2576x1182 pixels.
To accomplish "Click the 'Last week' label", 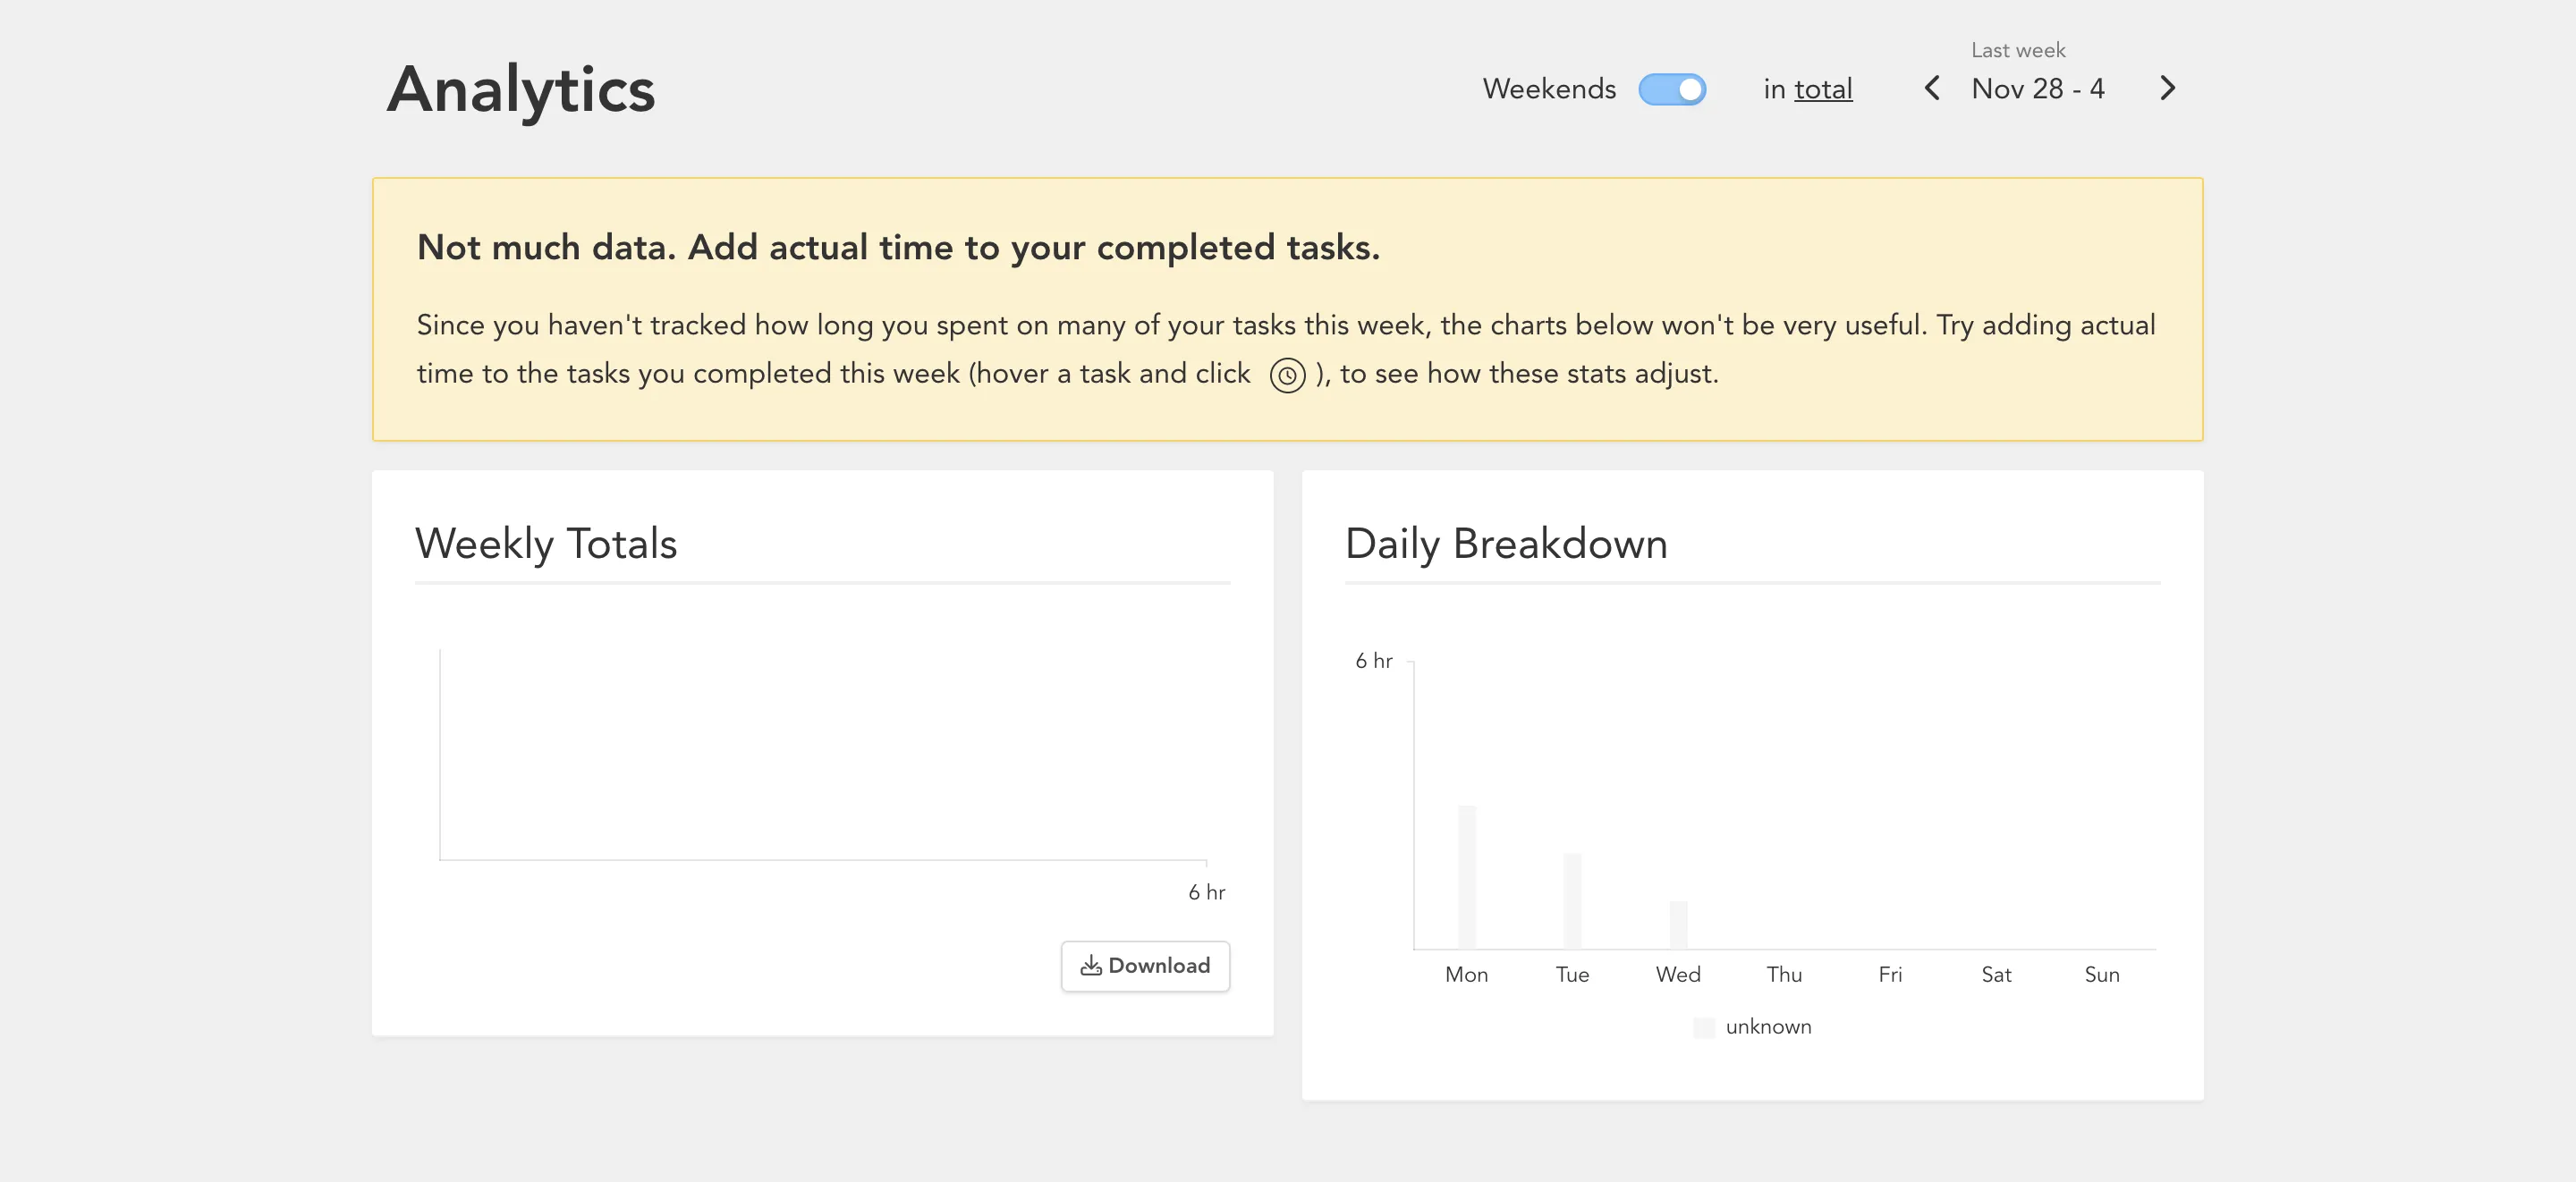I will [x=2018, y=50].
